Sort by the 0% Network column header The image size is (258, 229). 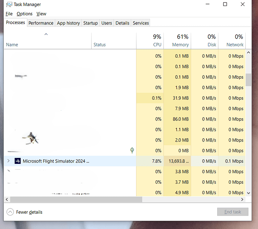232,41
